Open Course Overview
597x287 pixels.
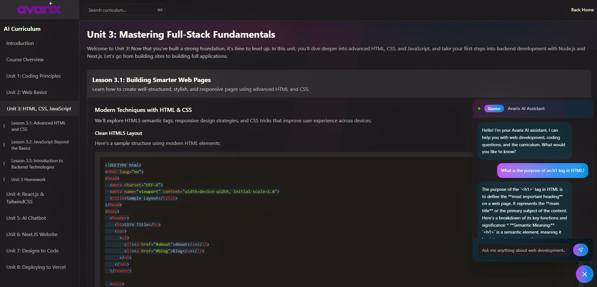25,59
